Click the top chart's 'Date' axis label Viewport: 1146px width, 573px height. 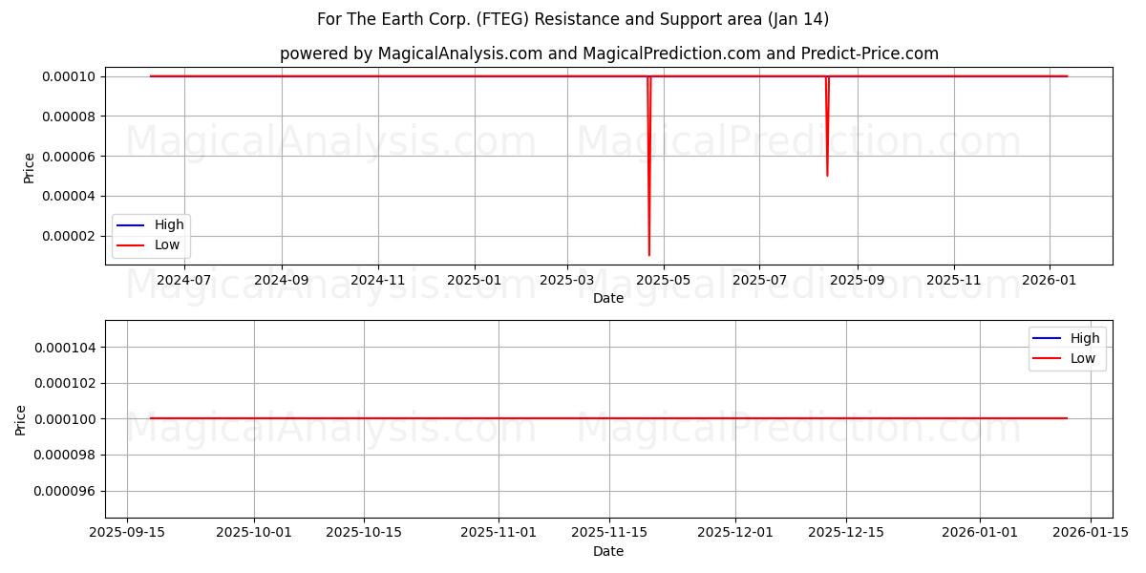pos(608,299)
